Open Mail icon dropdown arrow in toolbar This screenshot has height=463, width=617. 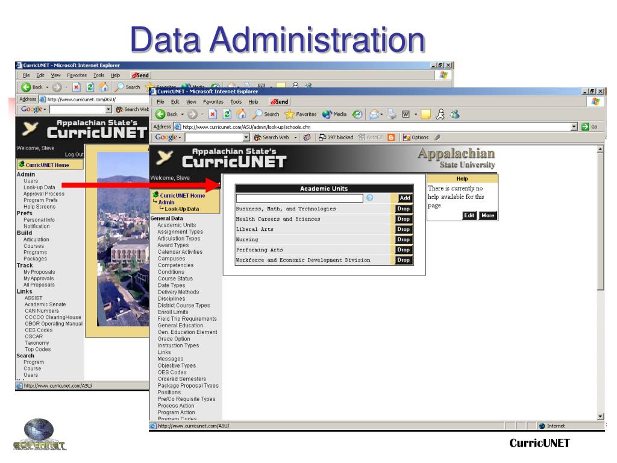click(381, 114)
